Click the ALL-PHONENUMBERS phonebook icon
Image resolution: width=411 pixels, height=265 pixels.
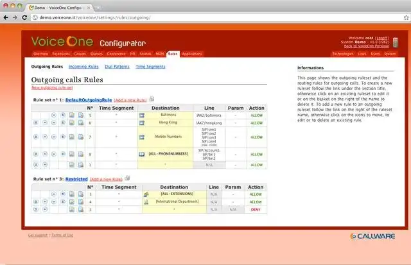[x=142, y=154]
